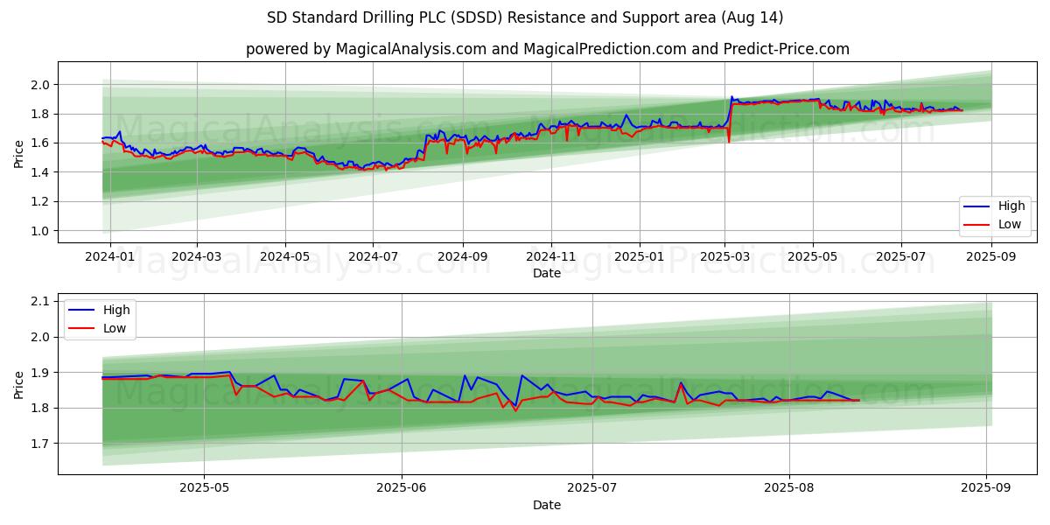Click the 'Price' y-axis label of the bottom chart
The width and height of the screenshot is (1050, 525).
pos(19,384)
